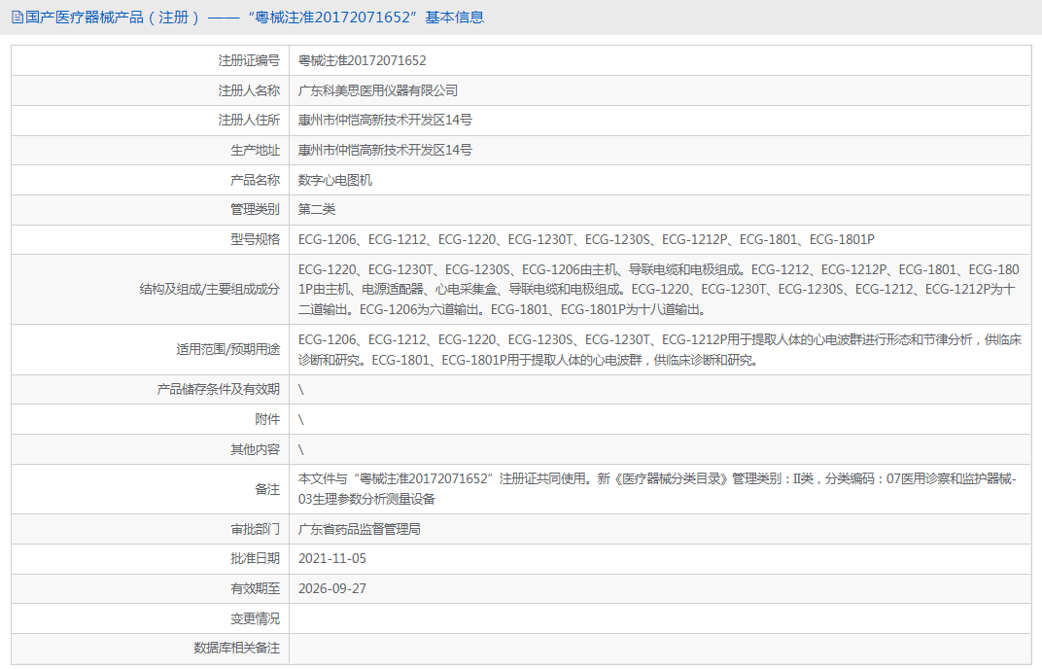The width and height of the screenshot is (1042, 669).
Task: Click the 产品储存条件及有效期 label
Action: point(218,389)
